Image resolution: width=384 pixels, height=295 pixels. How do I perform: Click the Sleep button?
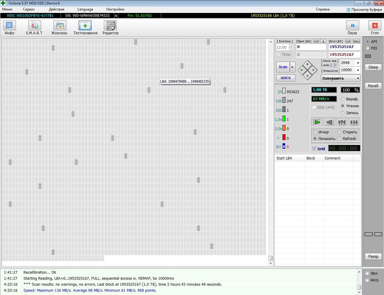pos(373,67)
